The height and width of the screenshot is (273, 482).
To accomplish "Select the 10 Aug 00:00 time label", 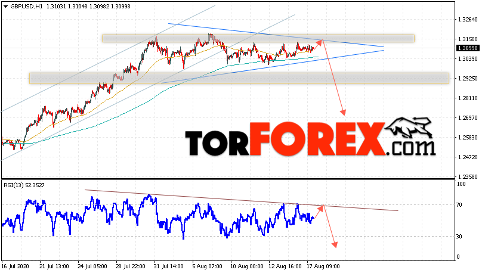I will point(247,266).
